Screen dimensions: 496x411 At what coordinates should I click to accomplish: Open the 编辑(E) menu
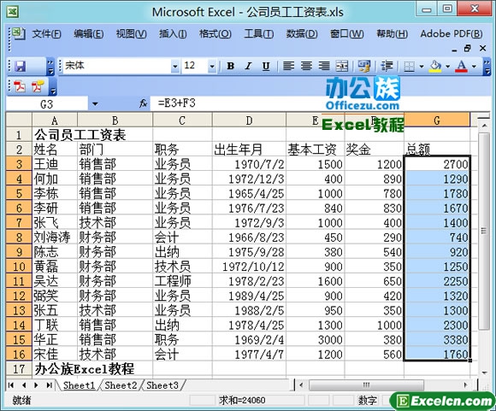89,33
